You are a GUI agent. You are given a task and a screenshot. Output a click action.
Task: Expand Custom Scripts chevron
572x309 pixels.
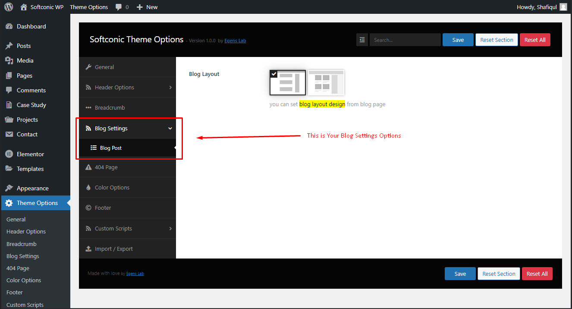pyautogui.click(x=170, y=228)
